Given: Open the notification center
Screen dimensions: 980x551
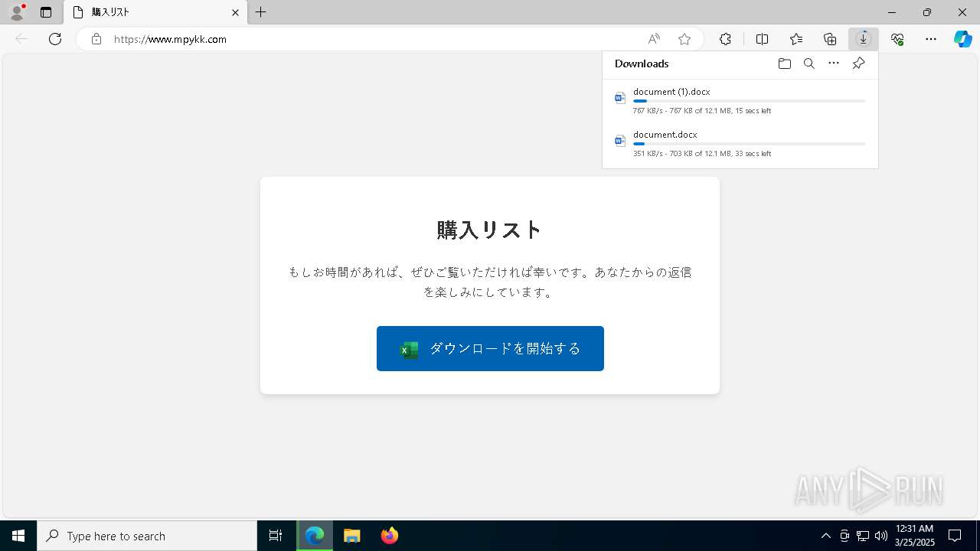Looking at the screenshot, I should pos(955,536).
